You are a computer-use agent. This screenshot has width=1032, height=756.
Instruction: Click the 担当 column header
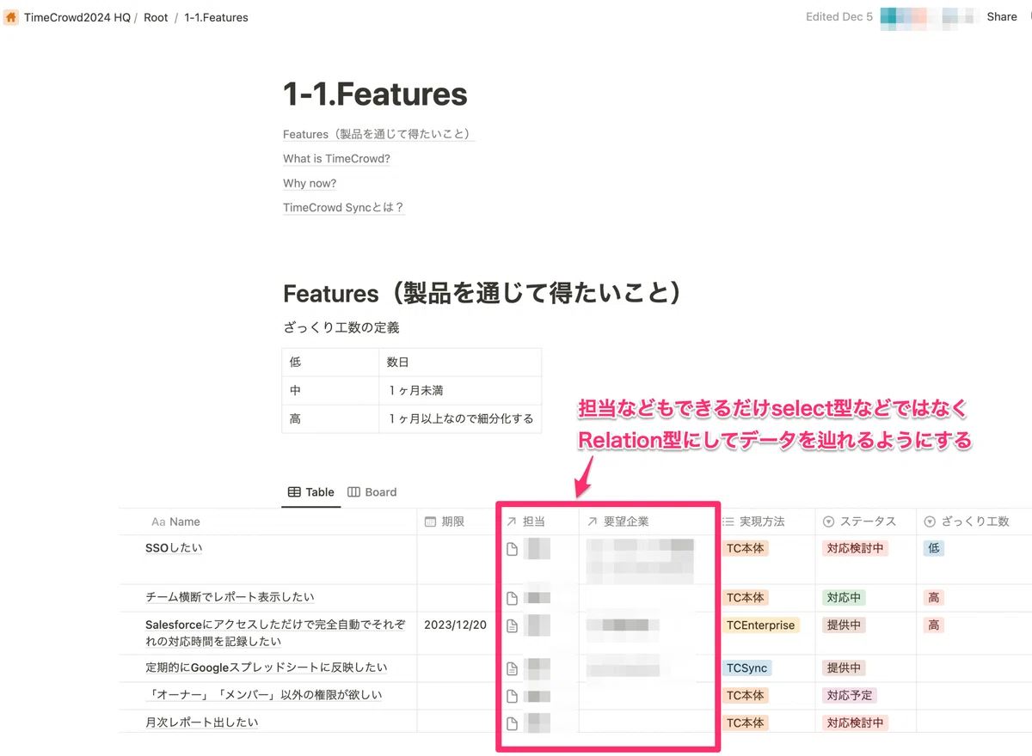coord(525,521)
